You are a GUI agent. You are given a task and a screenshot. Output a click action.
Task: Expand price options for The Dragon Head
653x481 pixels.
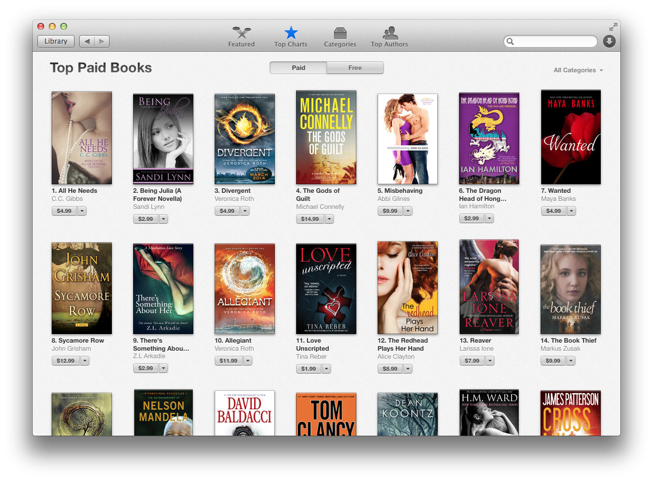[x=490, y=218]
